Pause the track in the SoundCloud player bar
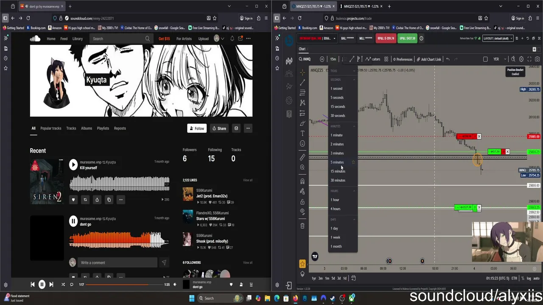Screen dimensions: 543x305 [42, 285]
